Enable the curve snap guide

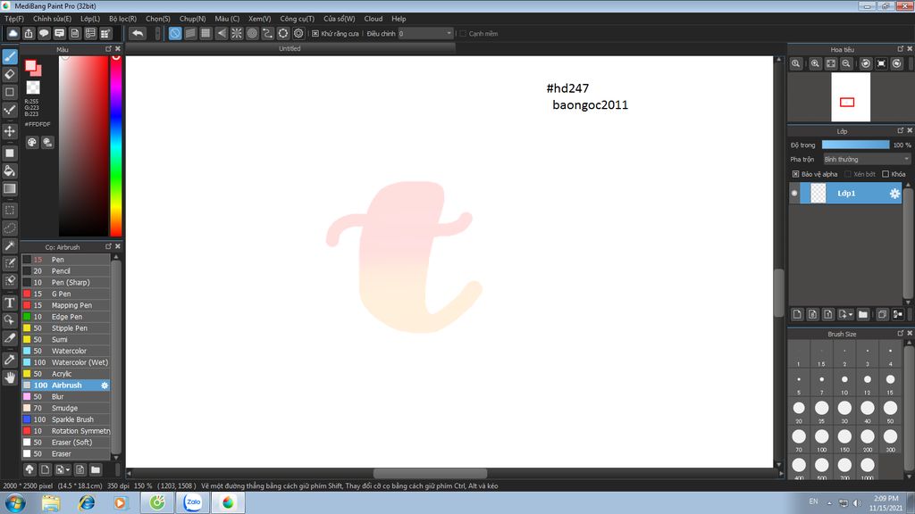[x=267, y=33]
